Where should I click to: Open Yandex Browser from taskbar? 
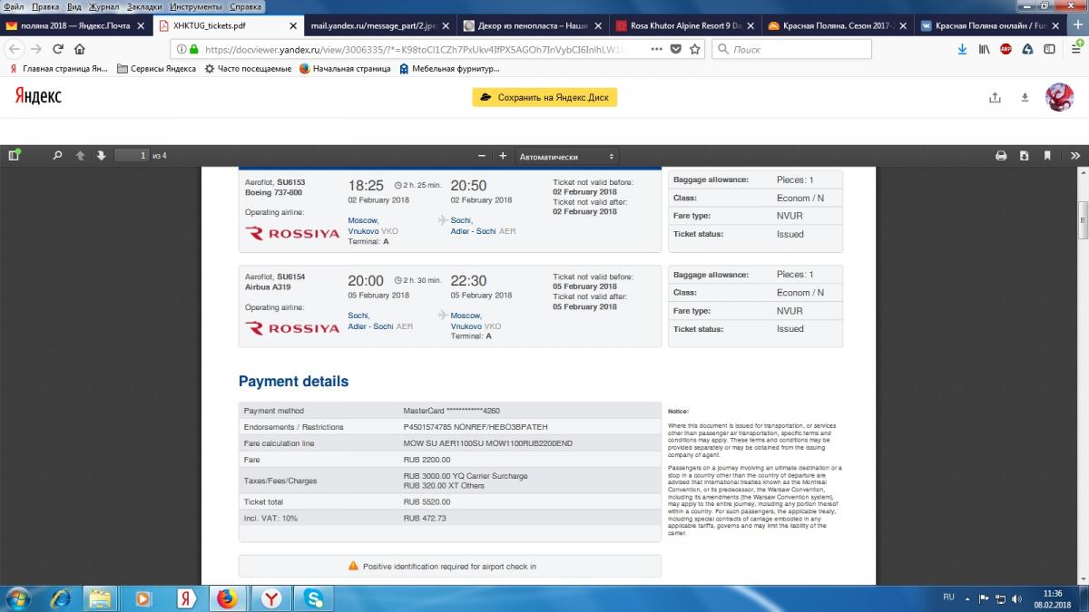[271, 598]
